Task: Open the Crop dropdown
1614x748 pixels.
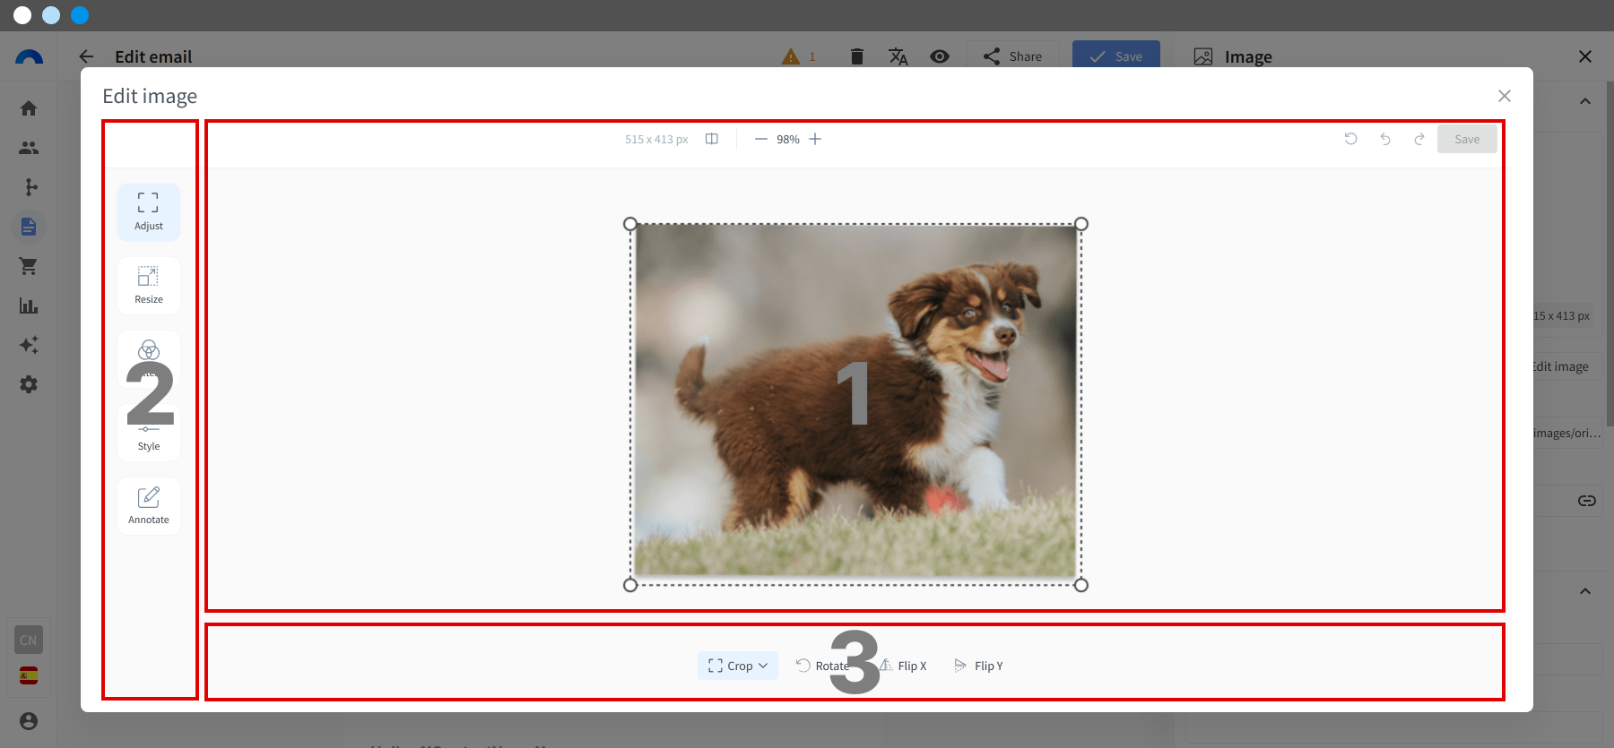Action: (738, 666)
